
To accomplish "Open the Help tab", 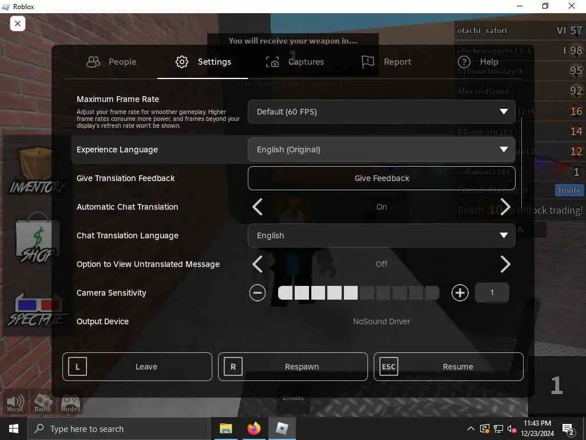I will (x=478, y=62).
